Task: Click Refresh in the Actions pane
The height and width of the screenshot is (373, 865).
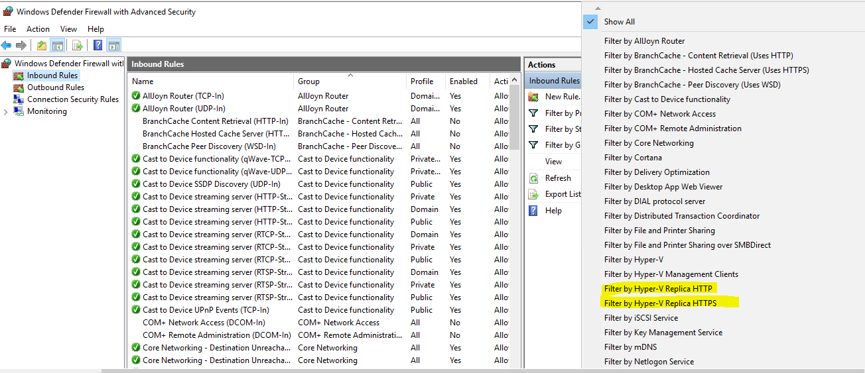Action: [558, 178]
